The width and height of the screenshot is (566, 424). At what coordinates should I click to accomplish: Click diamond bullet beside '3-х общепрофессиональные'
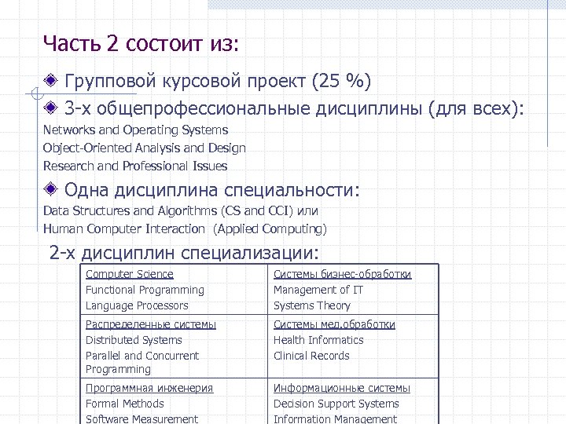[50, 108]
